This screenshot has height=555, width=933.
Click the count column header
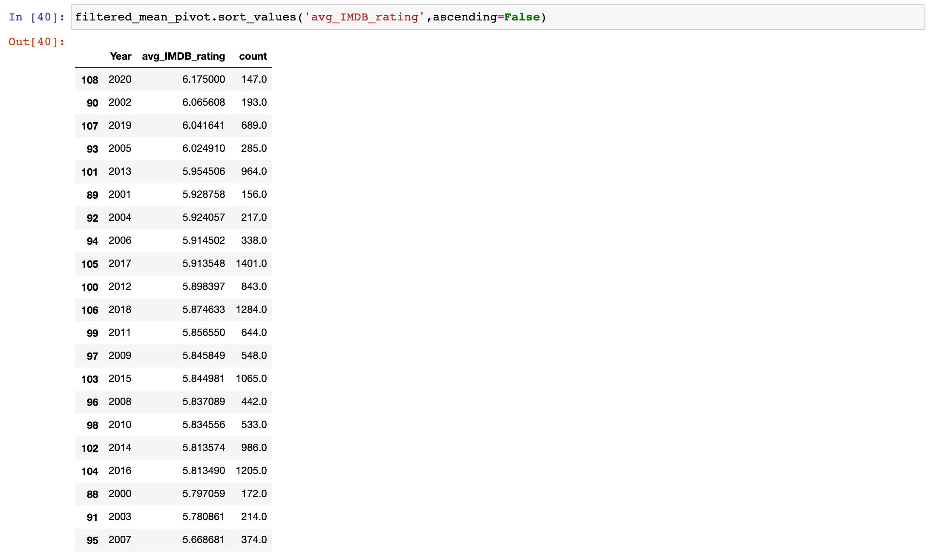pos(253,56)
